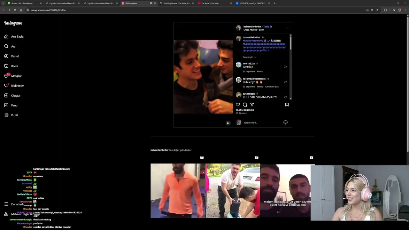Open the emoji picker in comment box
This screenshot has width=409, height=230.
285,122
